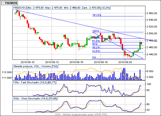Screen dimensions: 161x116
Task: Select the 100% Fibonacci retracement label
Action: tap(96, 31)
